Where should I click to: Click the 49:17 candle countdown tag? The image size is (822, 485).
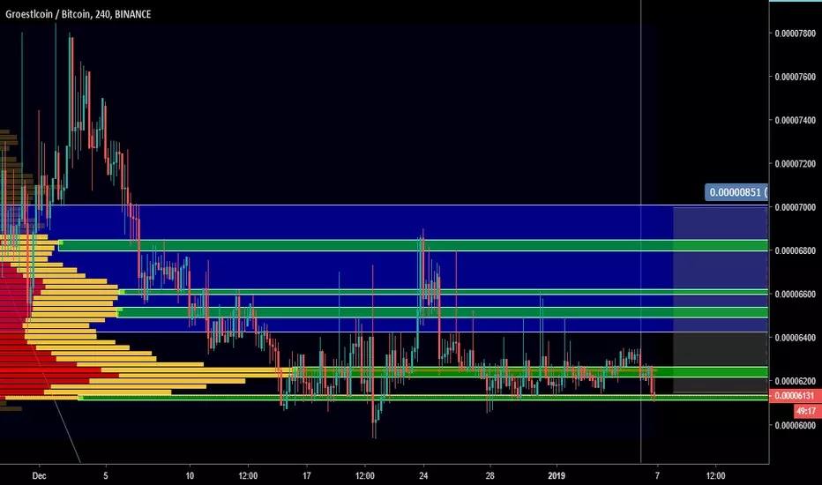click(808, 411)
